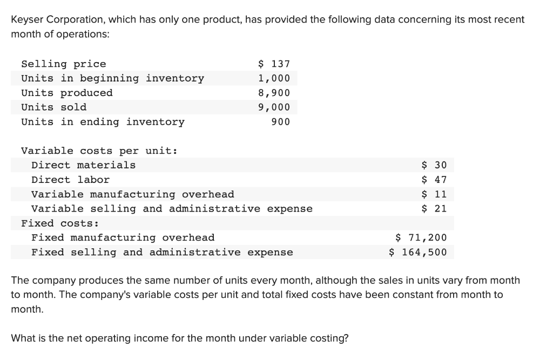Image resolution: width=553 pixels, height=361 pixels.
Task: Select the 9,000 units sold value
Action: (x=274, y=107)
